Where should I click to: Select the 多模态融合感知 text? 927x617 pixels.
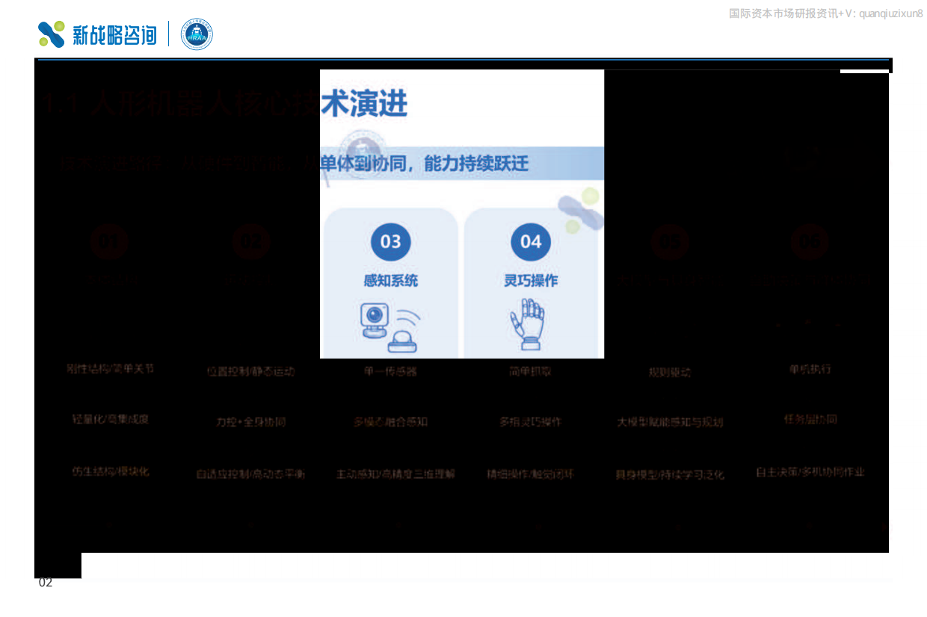click(x=390, y=421)
